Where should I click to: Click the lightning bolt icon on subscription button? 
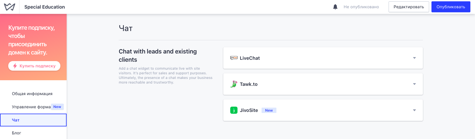pyautogui.click(x=15, y=66)
